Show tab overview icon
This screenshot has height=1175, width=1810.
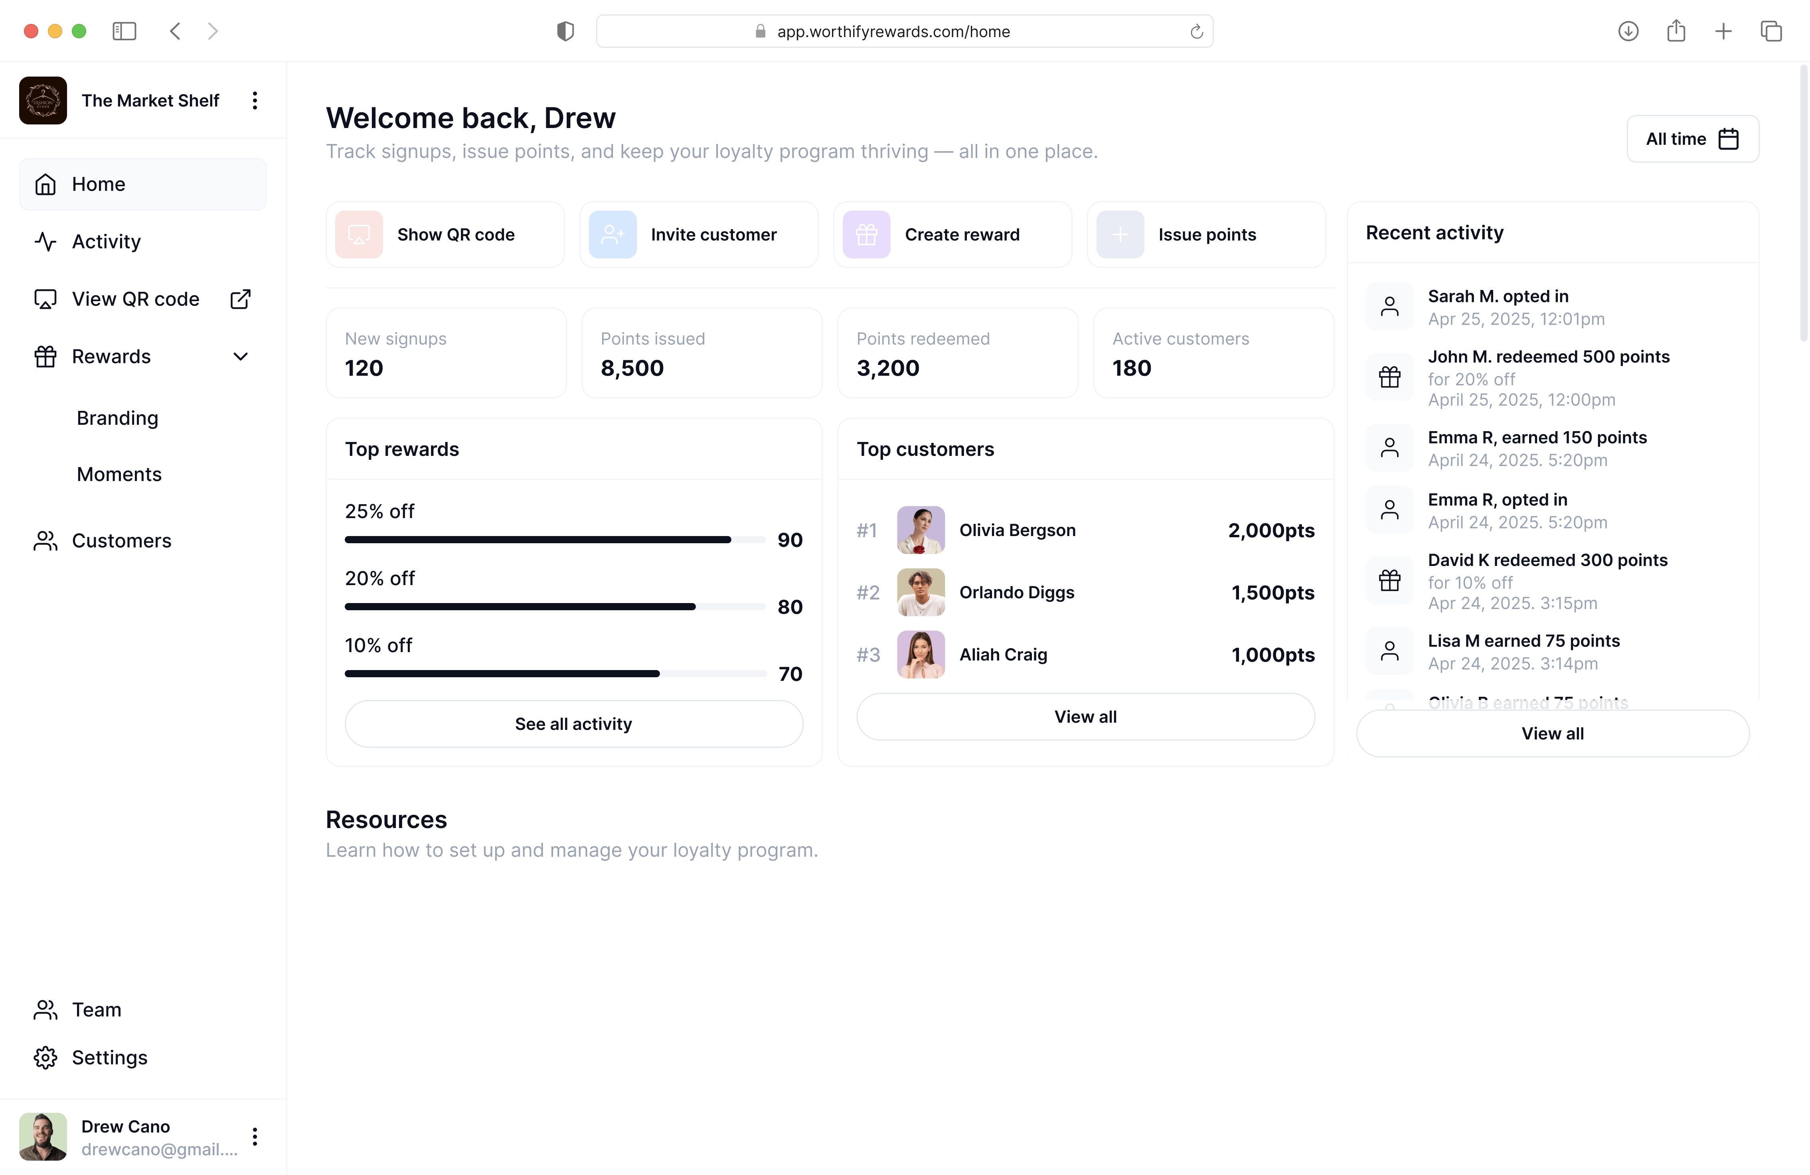coord(1771,31)
